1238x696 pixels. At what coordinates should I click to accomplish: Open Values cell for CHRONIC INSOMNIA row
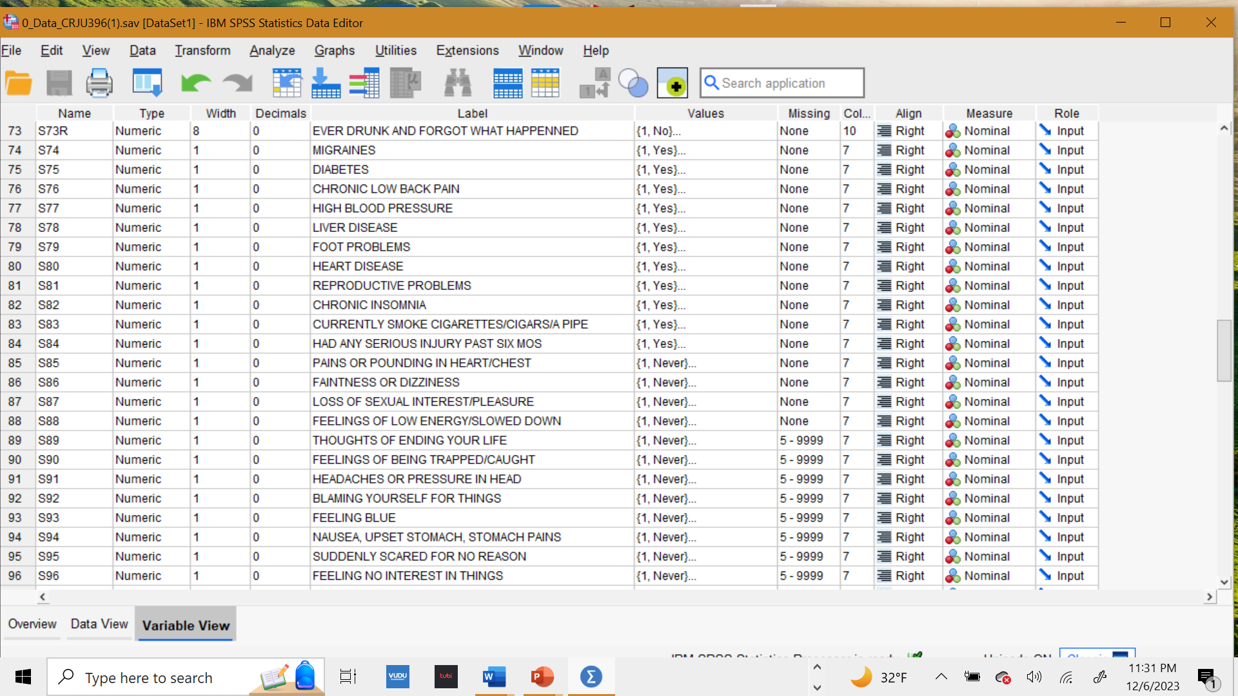(x=706, y=305)
